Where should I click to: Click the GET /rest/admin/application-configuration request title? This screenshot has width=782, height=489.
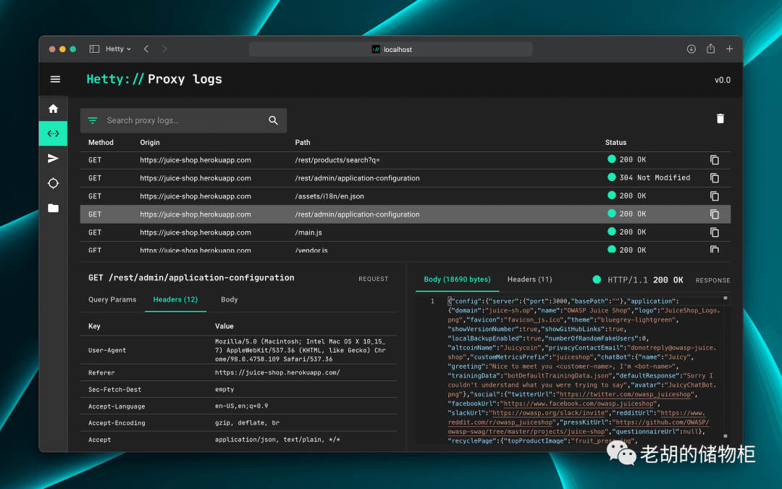(191, 278)
